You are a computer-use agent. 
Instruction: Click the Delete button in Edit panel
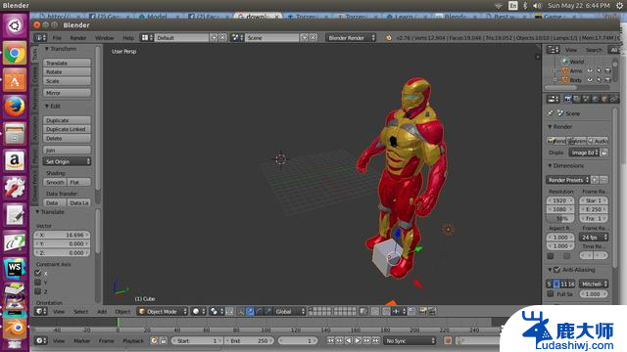coord(67,139)
